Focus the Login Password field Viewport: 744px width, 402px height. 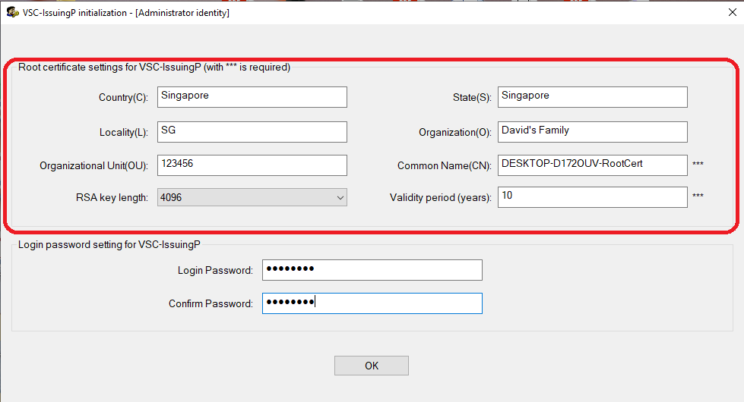[372, 270]
